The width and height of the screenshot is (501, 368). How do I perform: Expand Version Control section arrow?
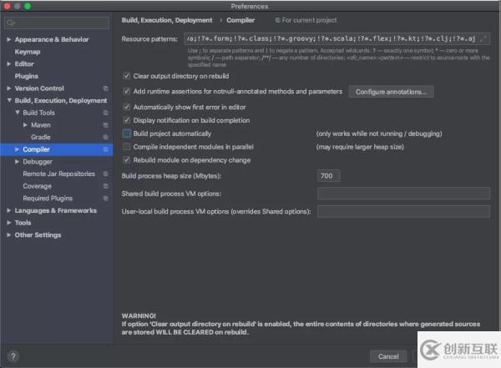9,88
